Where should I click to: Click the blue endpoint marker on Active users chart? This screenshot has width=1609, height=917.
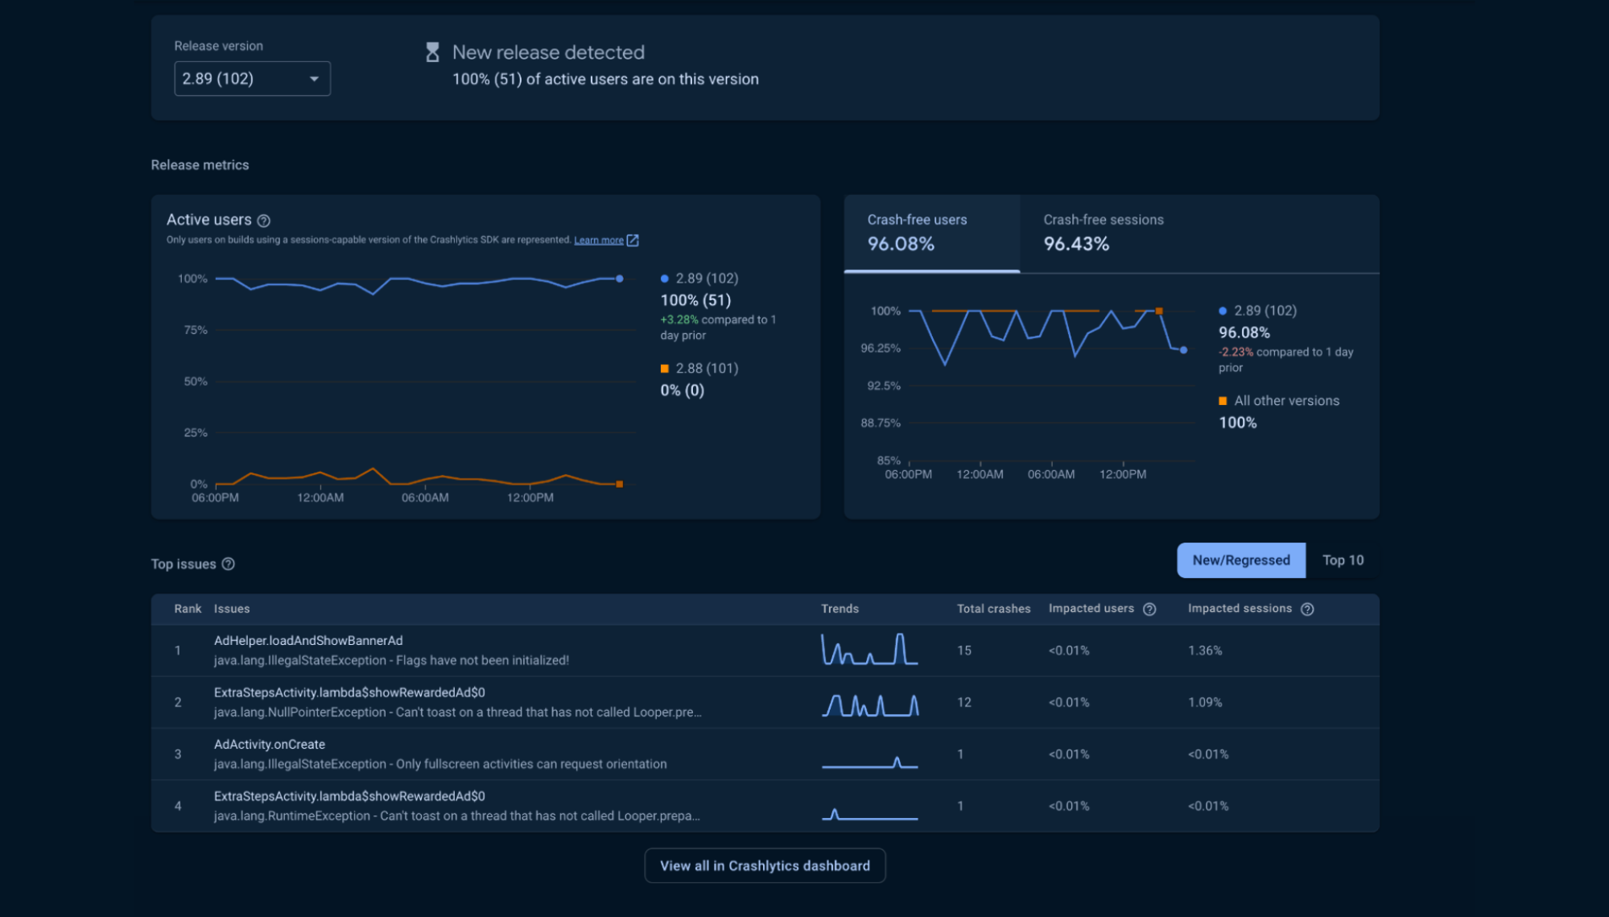(619, 279)
